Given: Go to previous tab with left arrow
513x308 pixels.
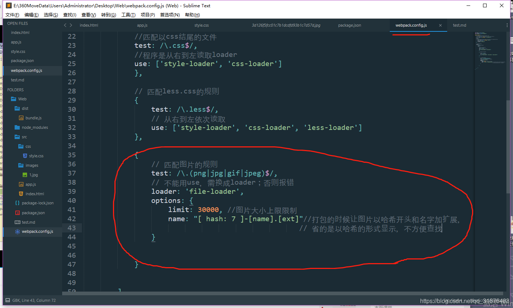Looking at the screenshot, I should [x=65, y=25].
